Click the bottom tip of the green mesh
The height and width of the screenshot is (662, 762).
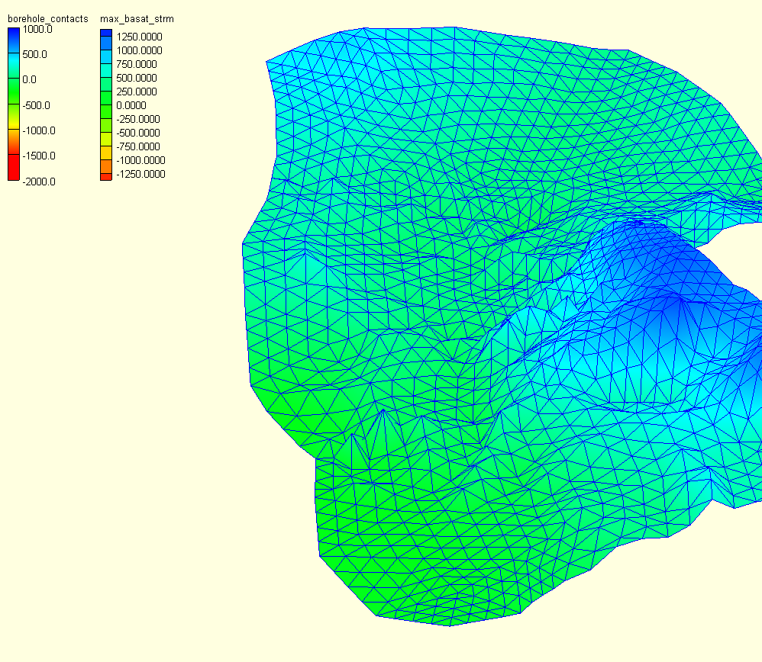pos(449,625)
